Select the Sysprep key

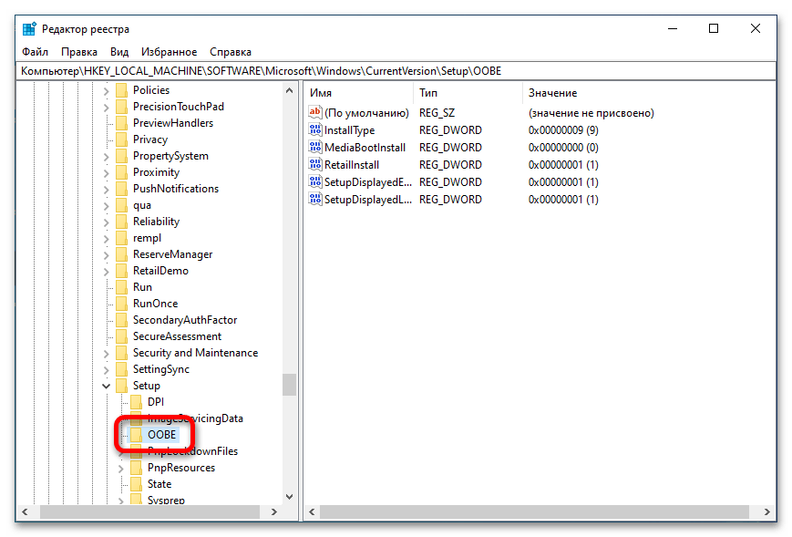pos(166,500)
